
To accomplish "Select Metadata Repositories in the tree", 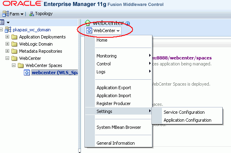I will click(40, 51).
